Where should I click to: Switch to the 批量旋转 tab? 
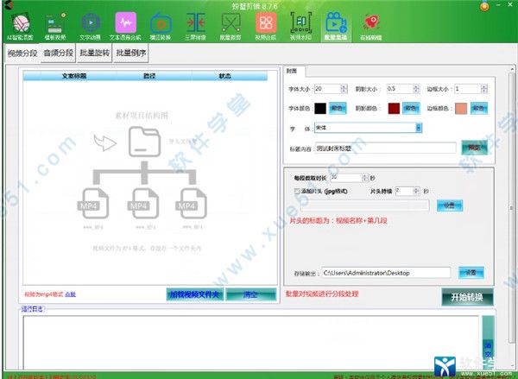click(x=94, y=53)
